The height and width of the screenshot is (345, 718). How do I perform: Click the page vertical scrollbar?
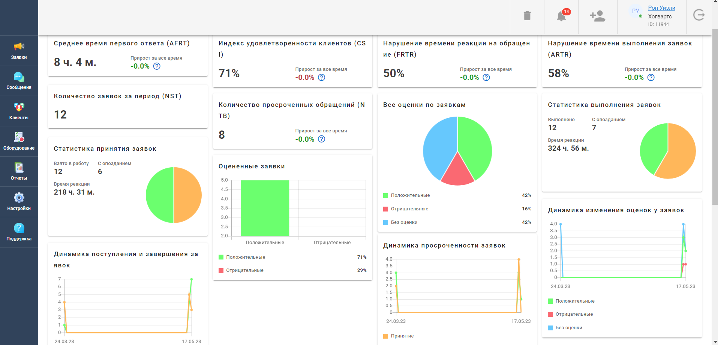pos(715,116)
